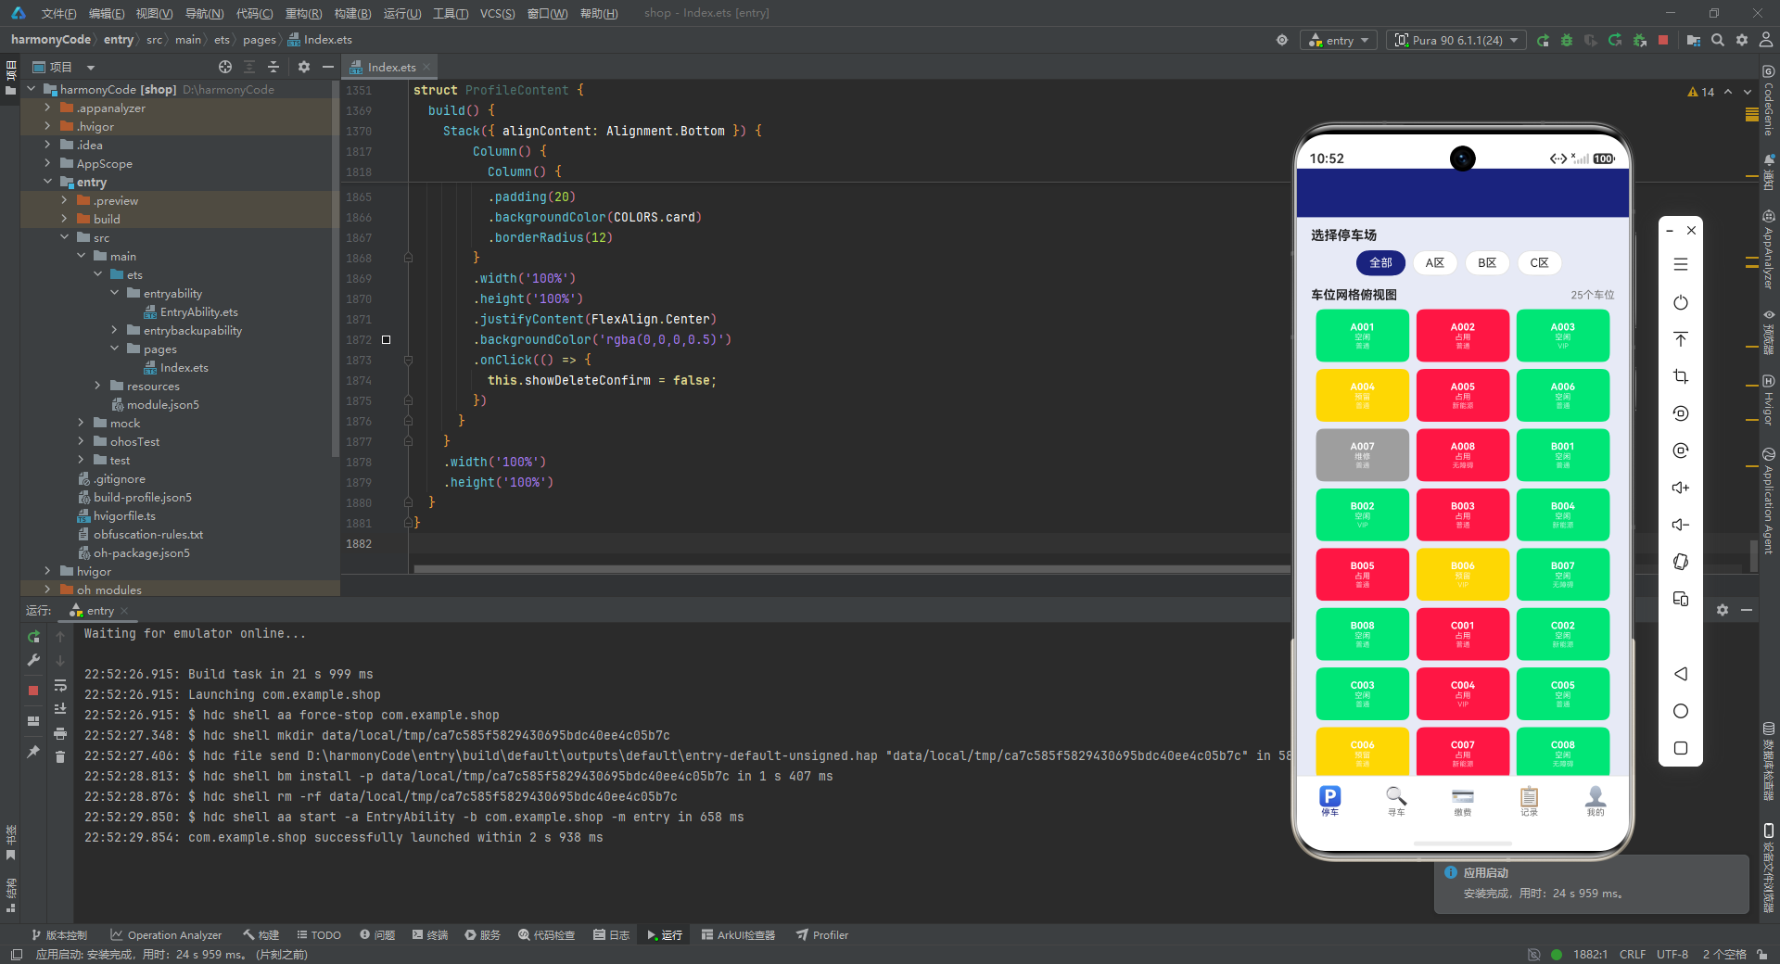Image resolution: width=1780 pixels, height=964 pixels.
Task: Open the account user profile icon
Action: (x=1766, y=41)
